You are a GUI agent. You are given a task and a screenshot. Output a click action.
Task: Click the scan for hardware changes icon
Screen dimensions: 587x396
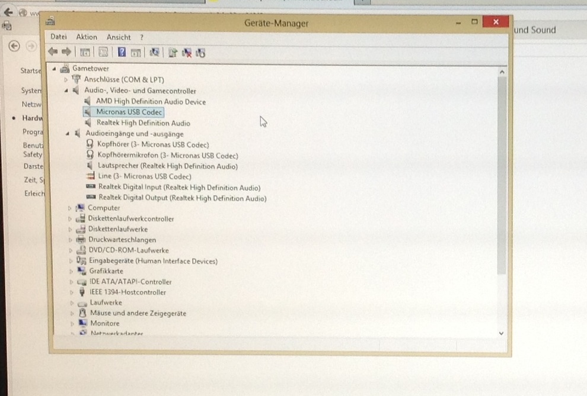coord(154,52)
